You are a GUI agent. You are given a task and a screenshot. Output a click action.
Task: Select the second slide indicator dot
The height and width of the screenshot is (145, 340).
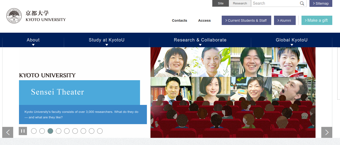pos(42,131)
